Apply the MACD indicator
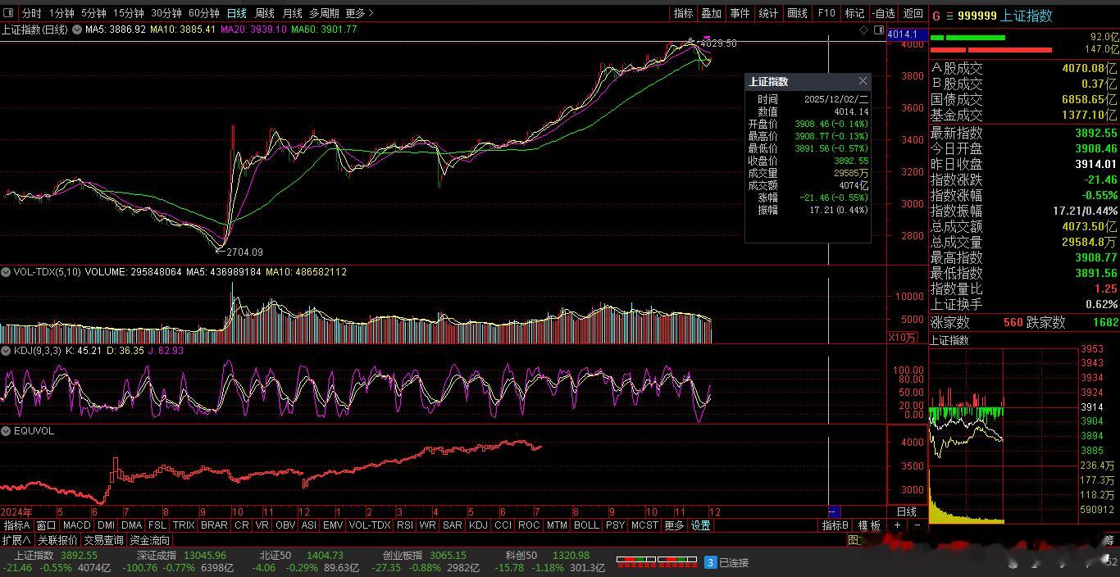Viewport: 1120px width, 577px height. [76, 525]
